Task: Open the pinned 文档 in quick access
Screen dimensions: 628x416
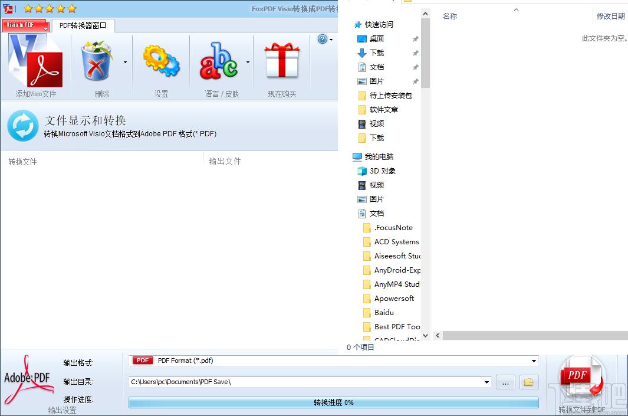Action: 370,67
